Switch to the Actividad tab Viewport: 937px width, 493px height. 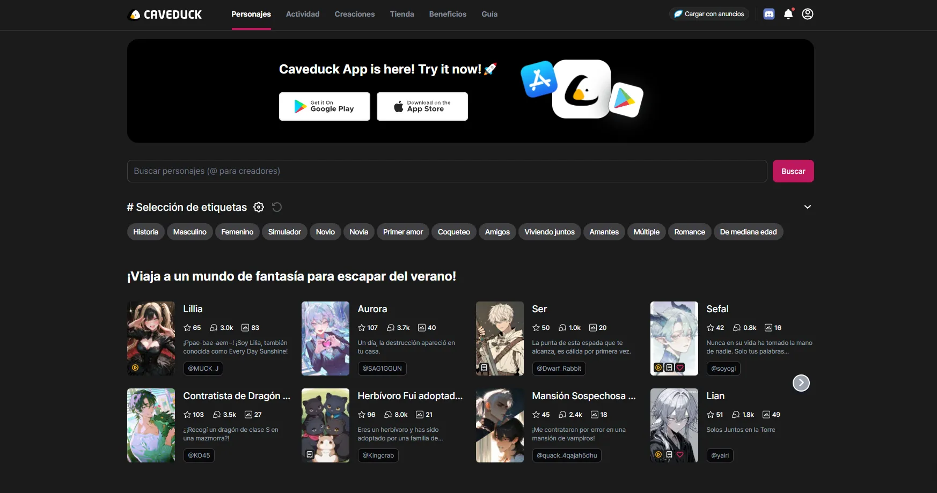pos(302,14)
